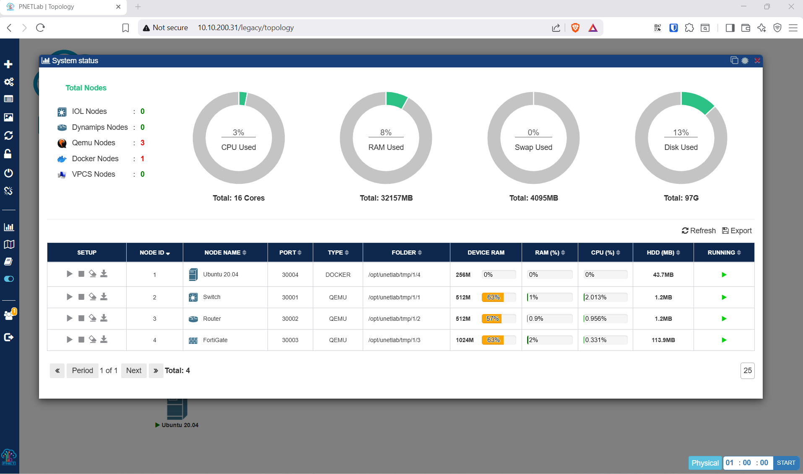The image size is (803, 474).
Task: Toggle the night mode switch in sidebar
Action: pos(9,279)
